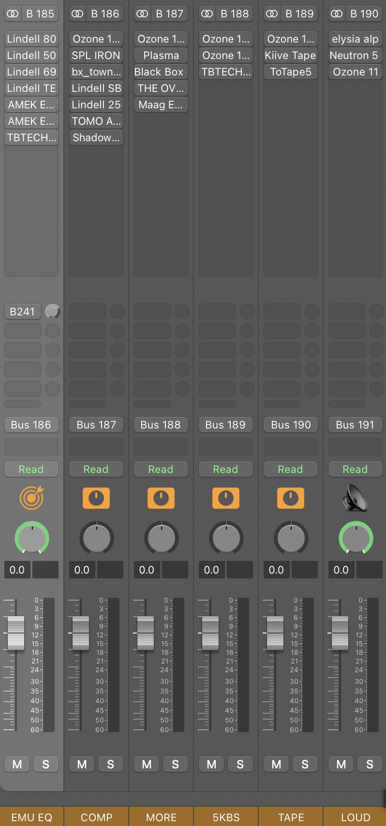The height and width of the screenshot is (826, 386).
Task: Solo the COMP channel strip
Action: point(111,764)
